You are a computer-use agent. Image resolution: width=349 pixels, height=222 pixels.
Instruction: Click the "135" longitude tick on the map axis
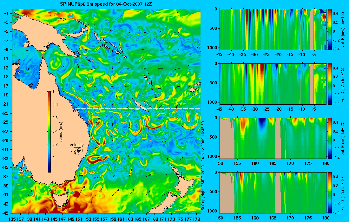[x=12, y=219]
